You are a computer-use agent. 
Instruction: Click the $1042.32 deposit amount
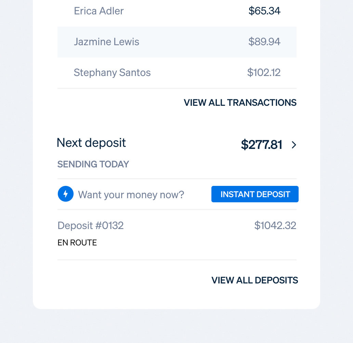275,226
